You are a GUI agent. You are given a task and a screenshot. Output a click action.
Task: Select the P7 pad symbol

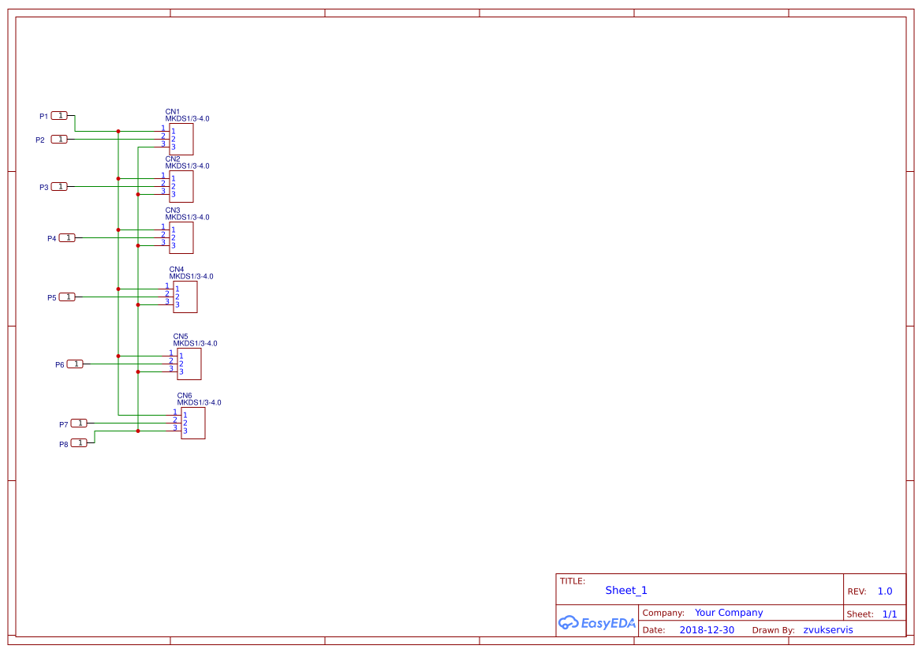(x=79, y=424)
